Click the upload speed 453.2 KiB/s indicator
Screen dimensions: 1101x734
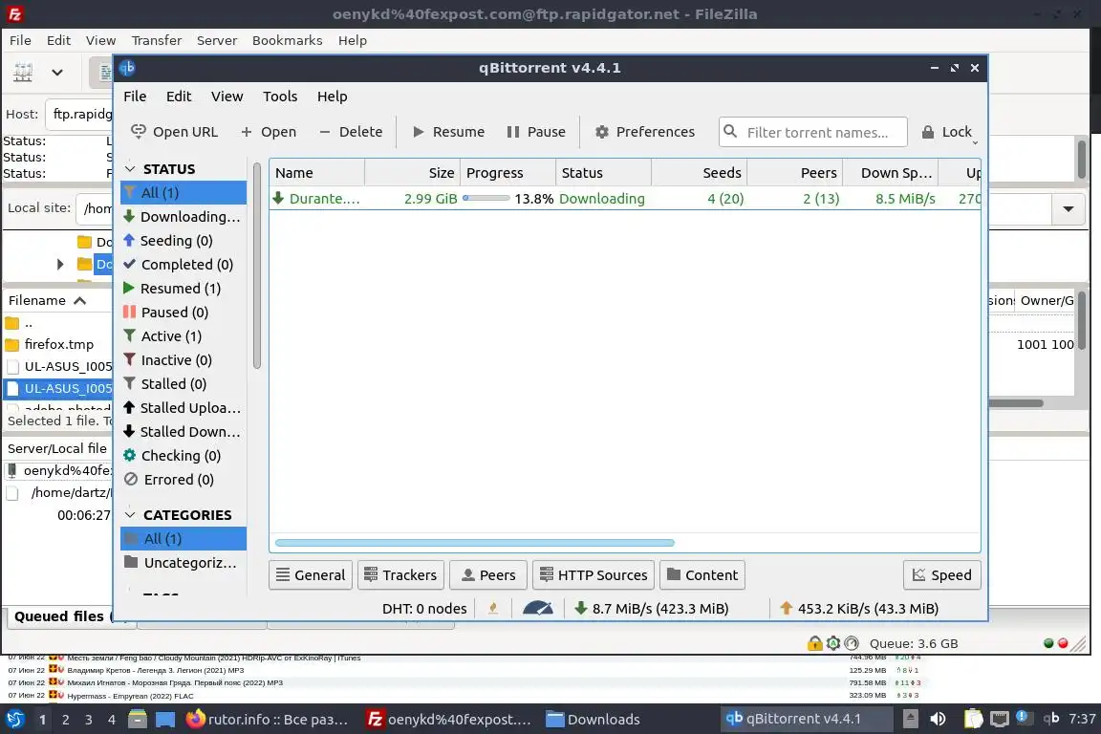coord(859,608)
